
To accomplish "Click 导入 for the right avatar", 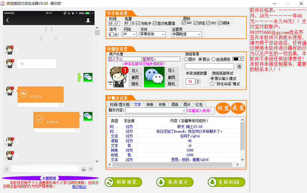I will (x=172, y=70).
